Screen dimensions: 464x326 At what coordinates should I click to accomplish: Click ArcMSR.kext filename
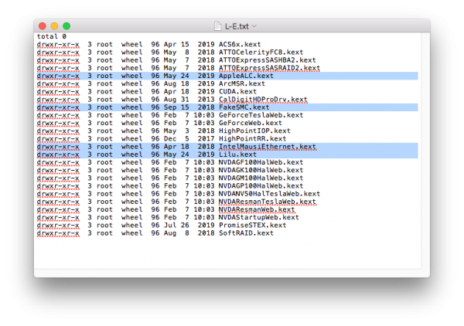pos(242,83)
